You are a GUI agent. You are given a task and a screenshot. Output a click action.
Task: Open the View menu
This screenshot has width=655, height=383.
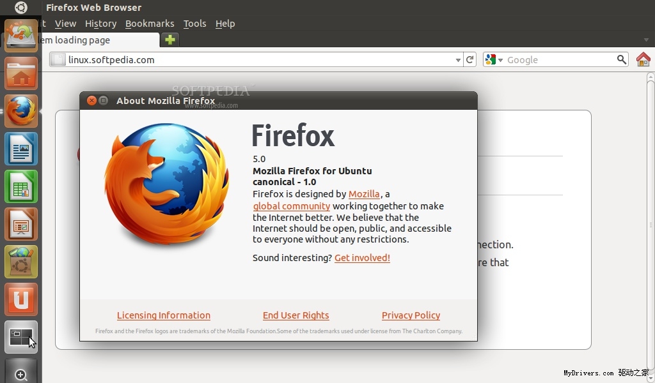point(66,24)
